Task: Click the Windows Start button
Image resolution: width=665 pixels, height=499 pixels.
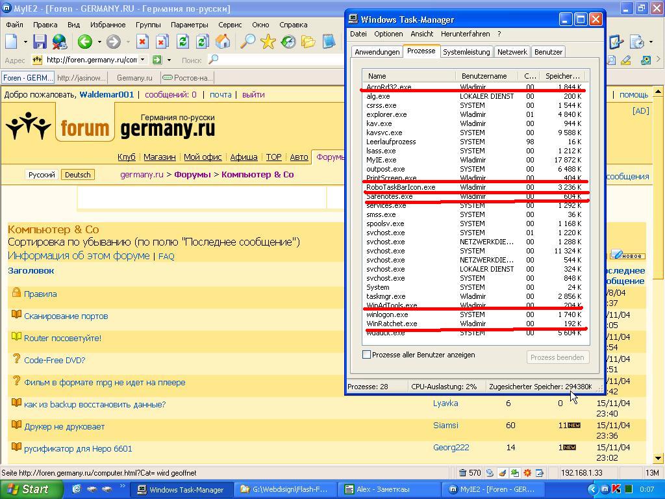Action: coord(31,489)
